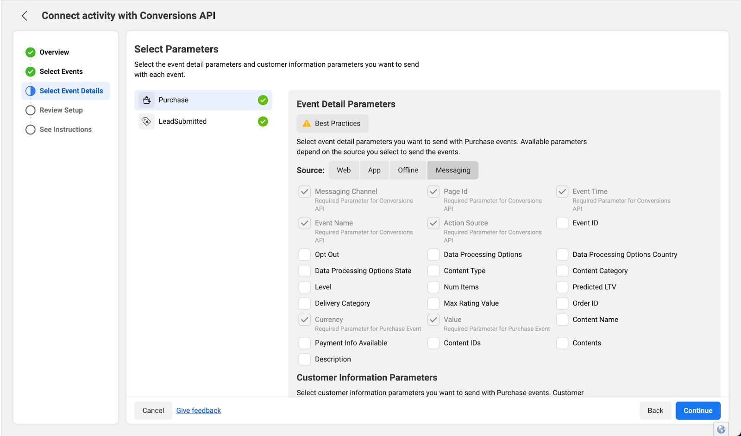
Task: Enable the Content Type checkbox
Action: click(433, 271)
